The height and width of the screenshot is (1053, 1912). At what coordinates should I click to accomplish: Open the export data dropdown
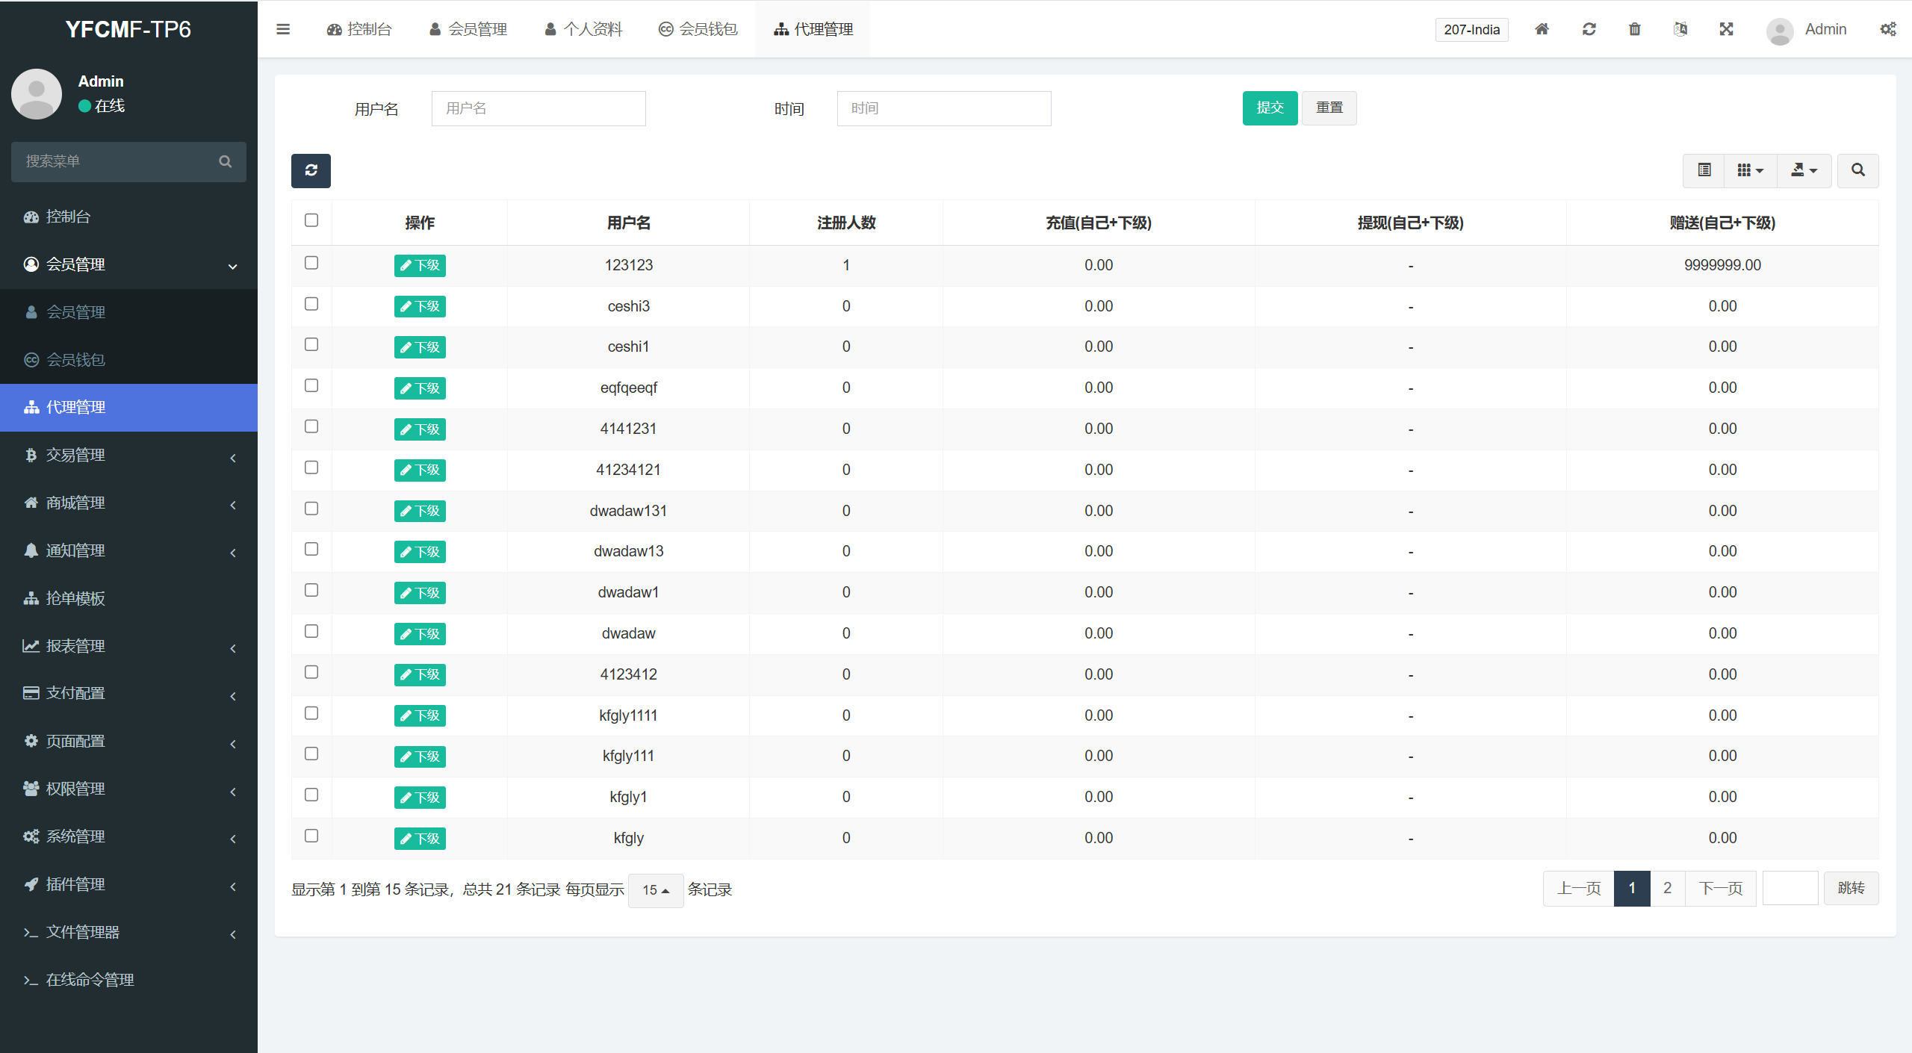[x=1804, y=170]
